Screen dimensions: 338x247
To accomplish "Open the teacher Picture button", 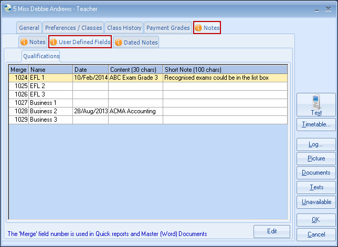I will 316,158.
